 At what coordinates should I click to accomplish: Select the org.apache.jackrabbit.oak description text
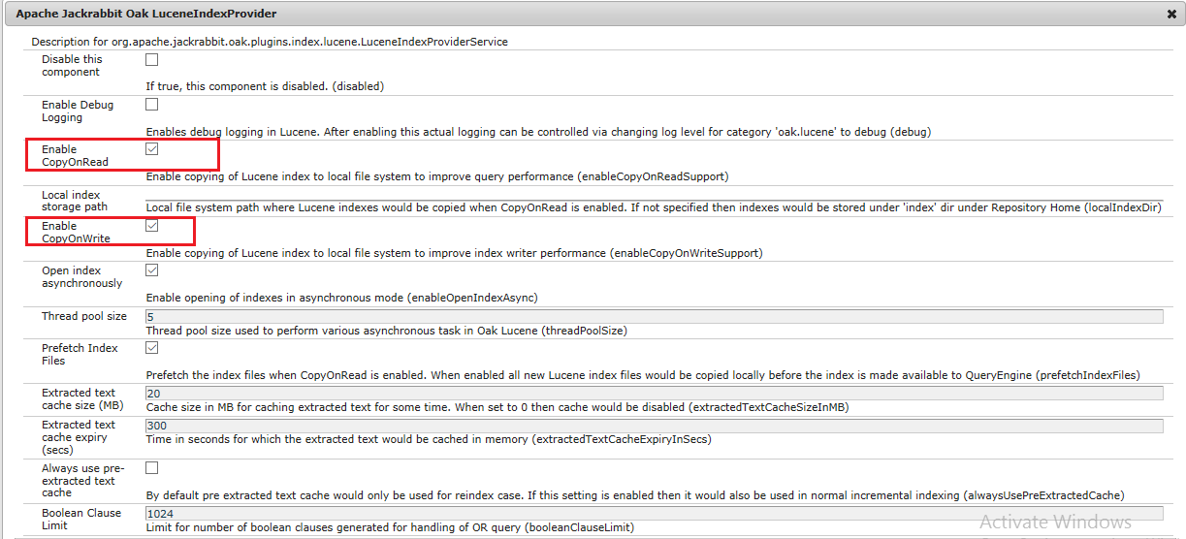tap(270, 42)
